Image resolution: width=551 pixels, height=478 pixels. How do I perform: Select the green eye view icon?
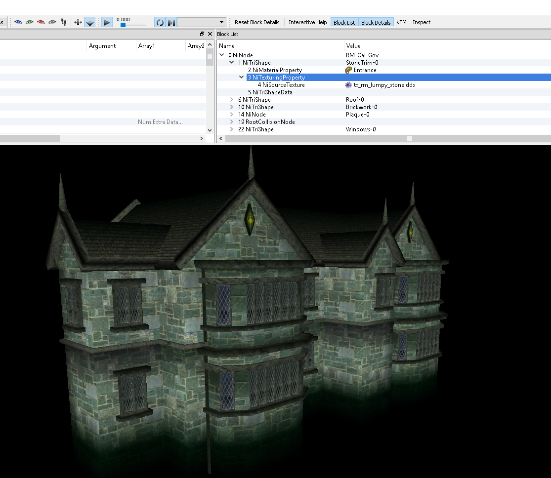pyautogui.click(x=30, y=22)
